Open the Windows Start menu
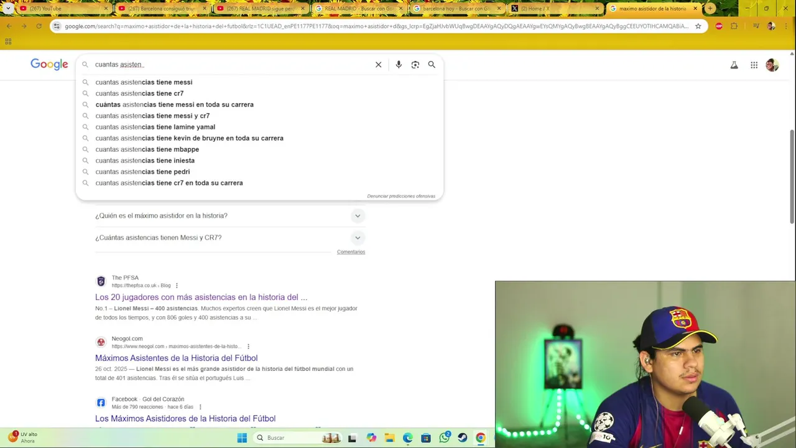 click(x=242, y=437)
